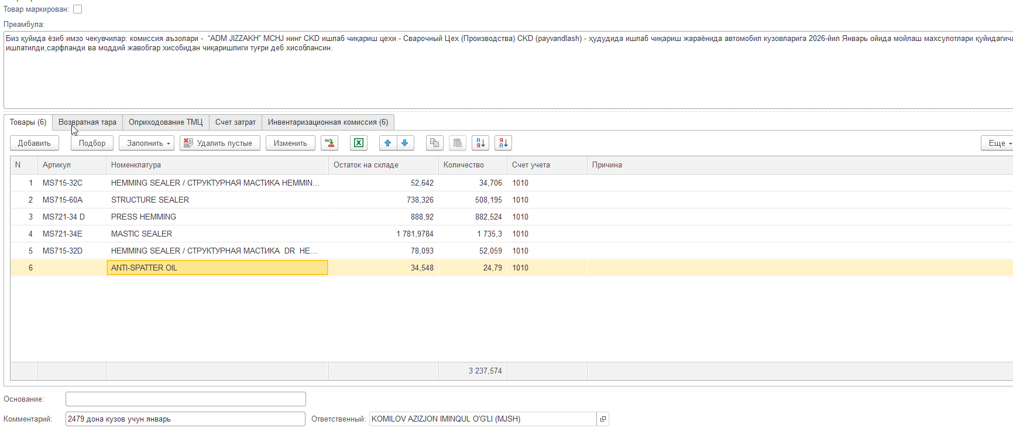Click 'Удалить пустые' button
The image size is (1013, 428).
(220, 143)
